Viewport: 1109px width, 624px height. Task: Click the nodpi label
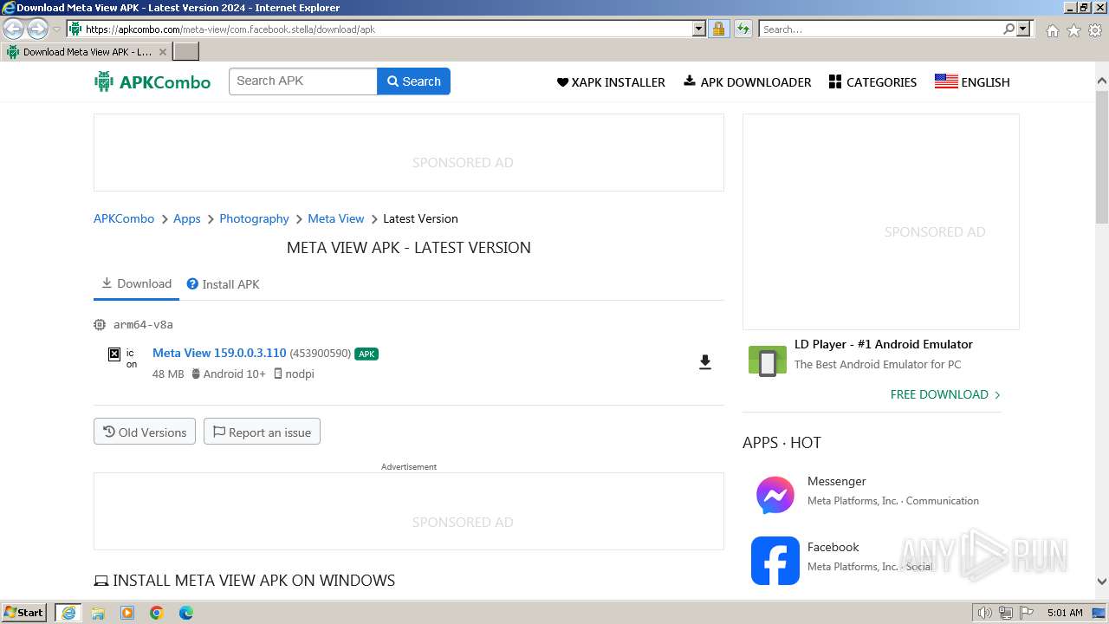point(300,374)
